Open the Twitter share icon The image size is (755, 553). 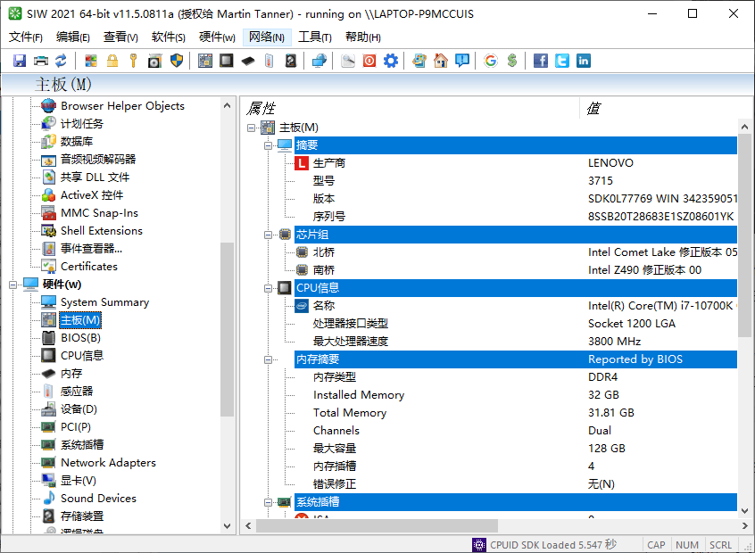(x=562, y=61)
